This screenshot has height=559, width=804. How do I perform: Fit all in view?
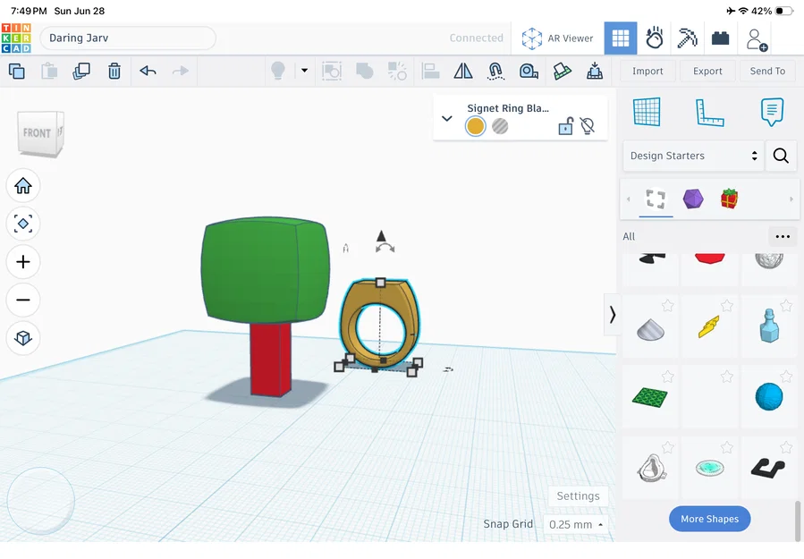23,224
